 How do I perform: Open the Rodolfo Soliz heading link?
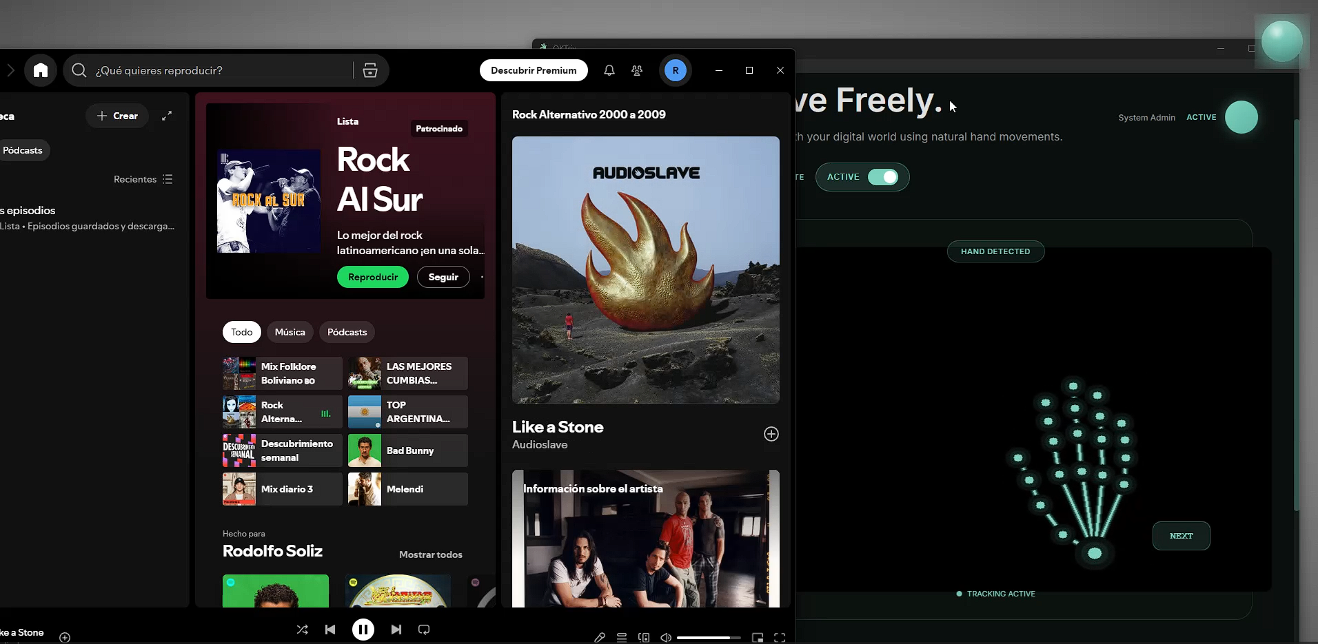tap(272, 551)
